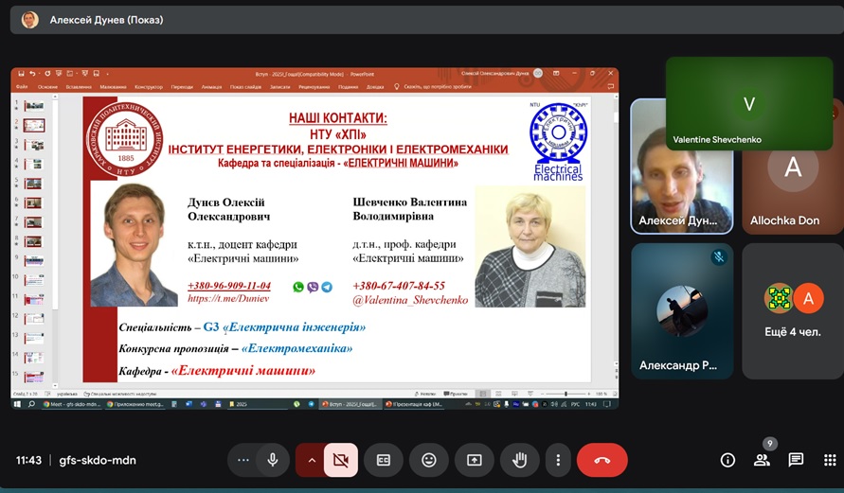The image size is (844, 493).
Task: Open the 'Meet - gfs-skdo-mdn' Chrome taskbar item
Action: tap(72, 404)
